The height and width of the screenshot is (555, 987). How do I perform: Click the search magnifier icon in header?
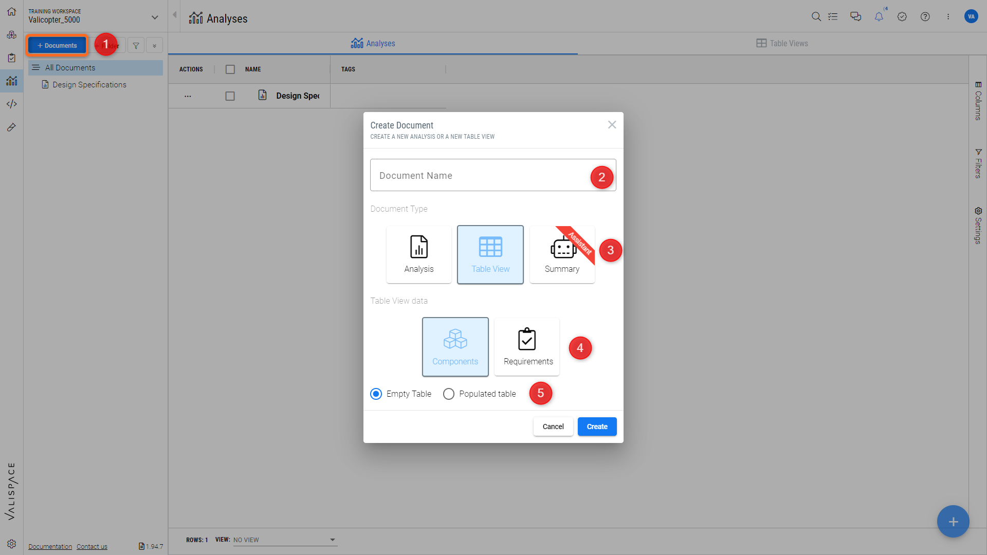[816, 16]
